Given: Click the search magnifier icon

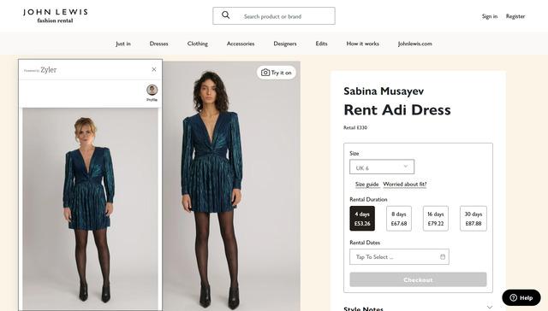Looking at the screenshot, I should [226, 15].
